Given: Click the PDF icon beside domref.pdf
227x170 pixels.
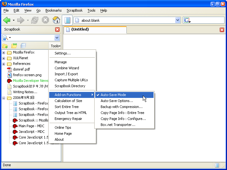Looking at the screenshot, I should click(x=9, y=69).
